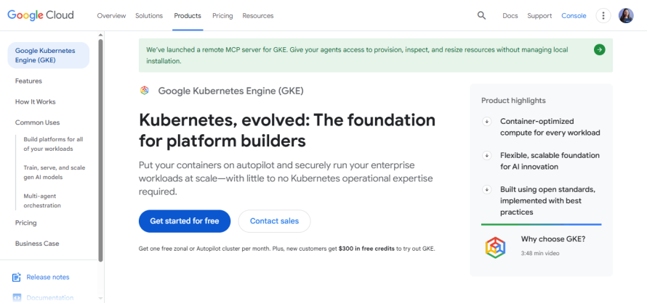Viewport: 647px width, 303px height.
Task: Open the Solutions nav item
Action: click(x=149, y=16)
